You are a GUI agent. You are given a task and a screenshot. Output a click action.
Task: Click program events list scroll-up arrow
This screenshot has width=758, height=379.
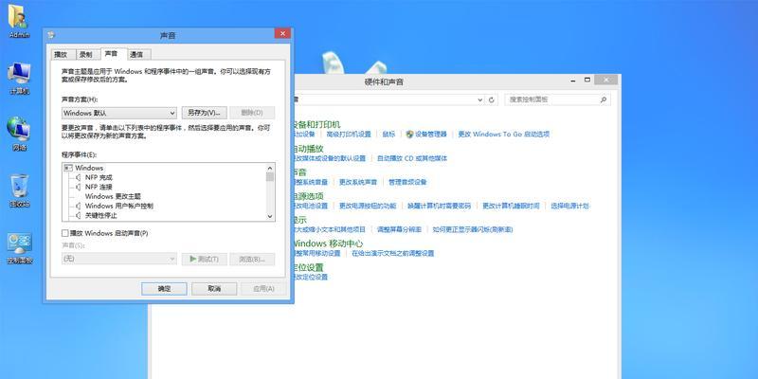coord(270,168)
